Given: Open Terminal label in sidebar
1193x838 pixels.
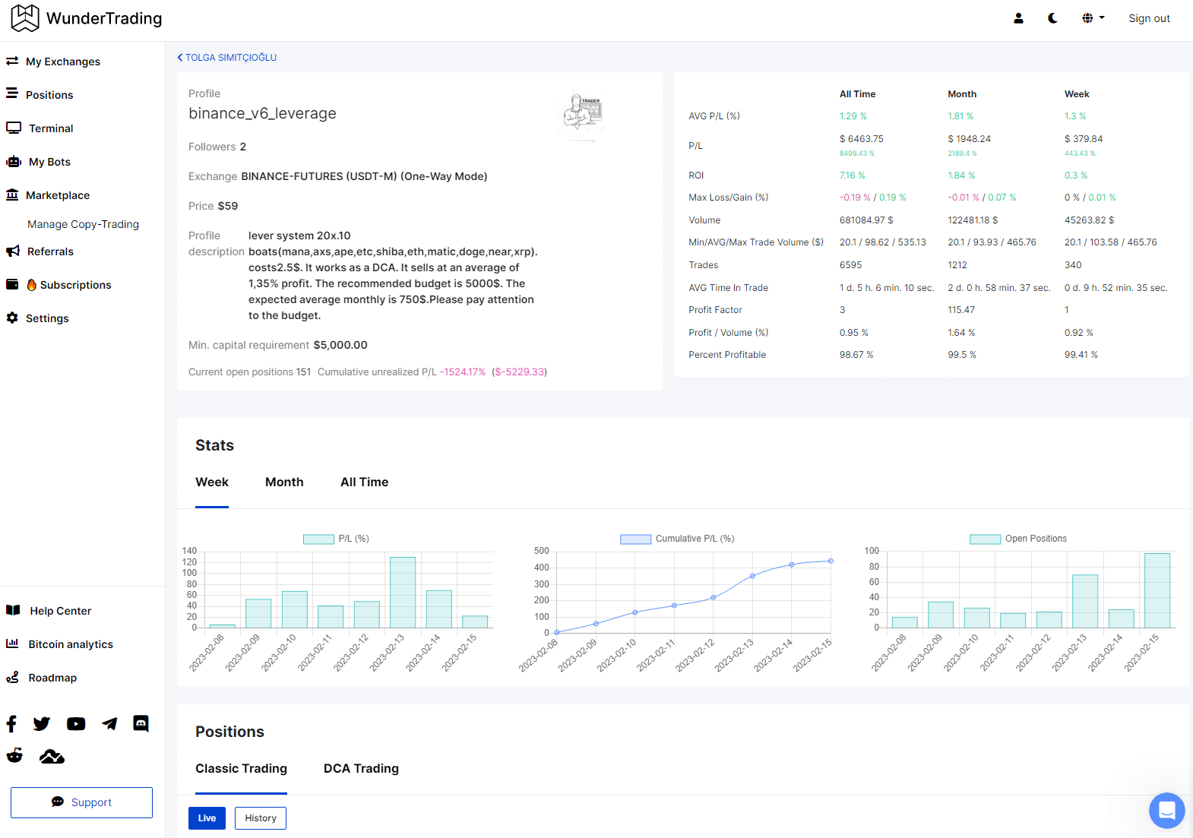Looking at the screenshot, I should pos(51,128).
